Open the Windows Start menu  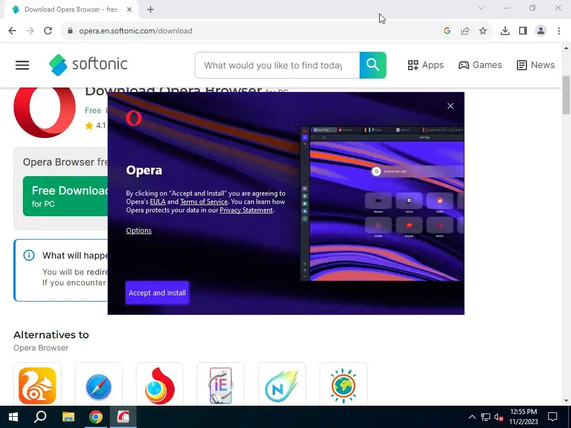13,417
